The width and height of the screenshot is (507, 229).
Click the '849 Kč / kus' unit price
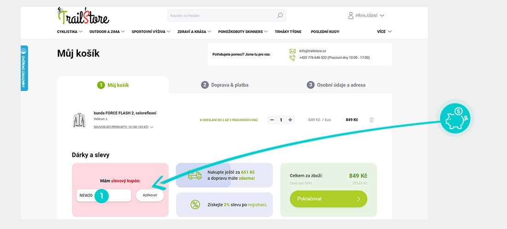click(x=319, y=120)
